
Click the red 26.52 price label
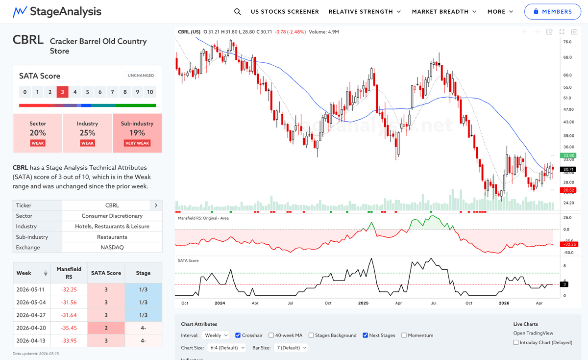(x=567, y=190)
